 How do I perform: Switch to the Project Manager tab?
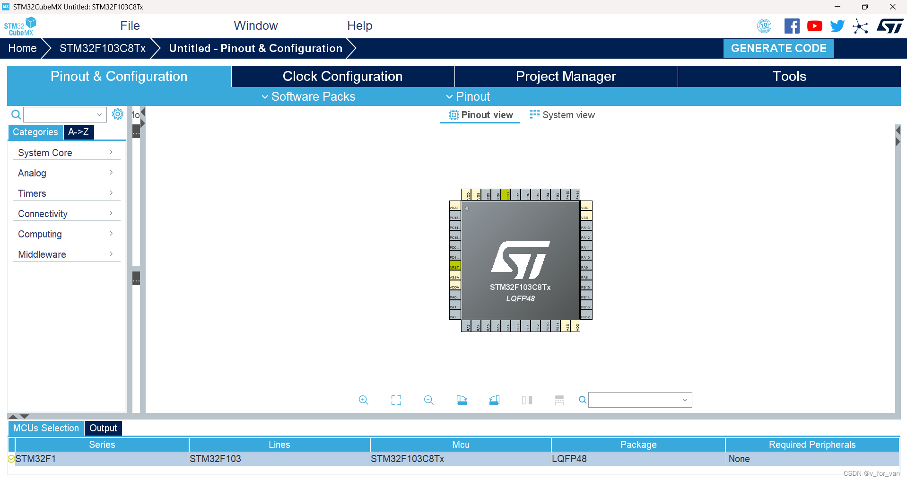coord(566,76)
